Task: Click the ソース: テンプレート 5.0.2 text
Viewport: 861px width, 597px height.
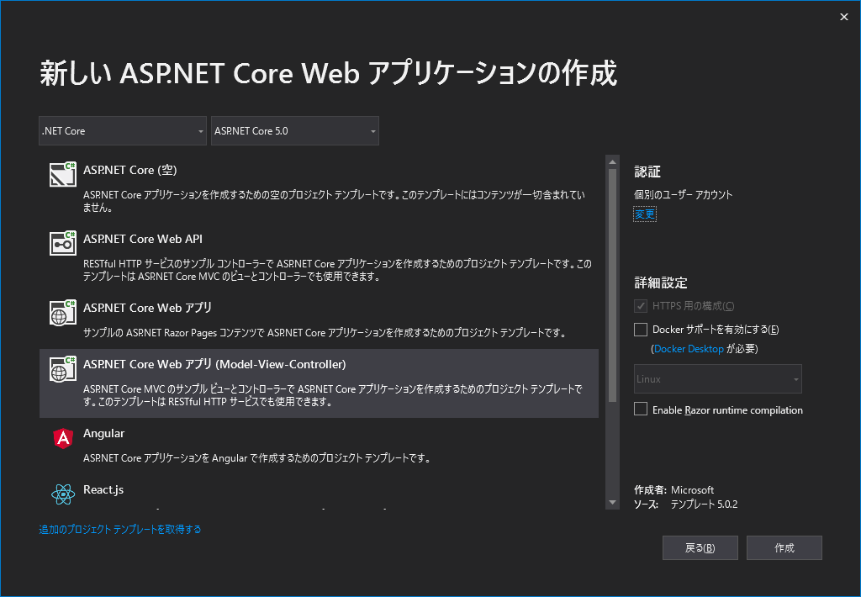Action: 686,505
